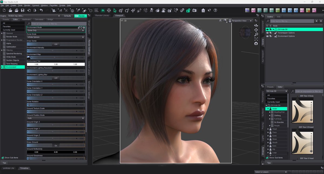Image resolution: width=324 pixels, height=174 pixels.
Task: Toggle Environment Lighting Blur switch
Action: click(56, 78)
